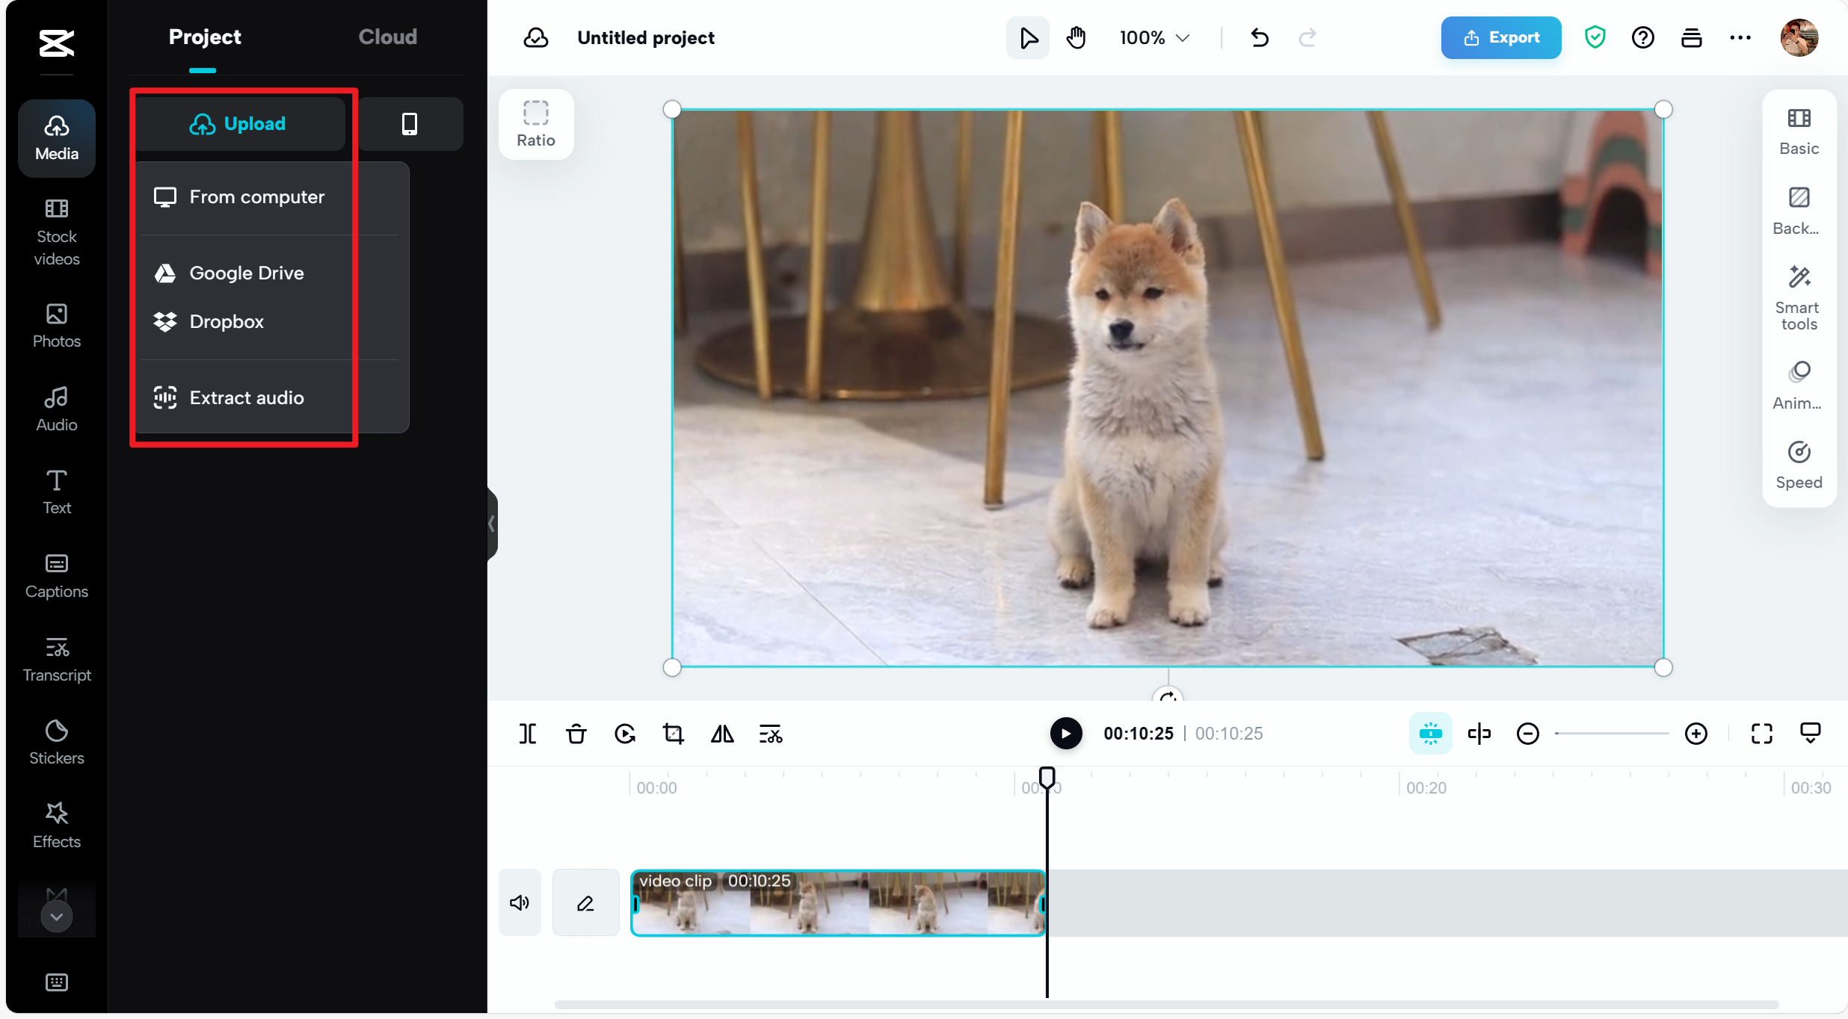Screen dimensions: 1848x1019
Task: Select the Project tab
Action: (205, 37)
